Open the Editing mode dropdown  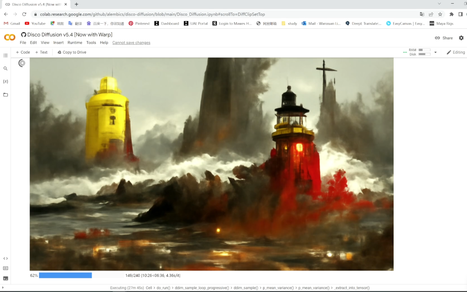click(456, 52)
